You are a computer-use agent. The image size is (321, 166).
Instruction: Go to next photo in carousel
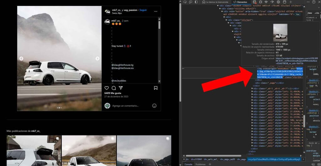coord(97,58)
